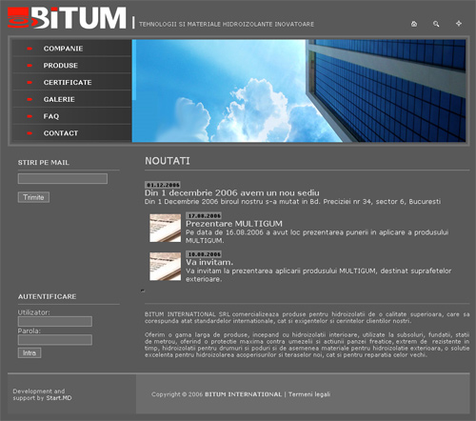This screenshot has width=476, height=421.
Task: Click the STIRI PE MAIL heading
Action: click(x=44, y=163)
